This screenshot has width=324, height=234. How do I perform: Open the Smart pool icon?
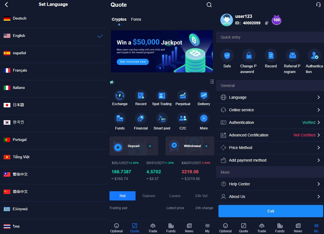pyautogui.click(x=162, y=119)
